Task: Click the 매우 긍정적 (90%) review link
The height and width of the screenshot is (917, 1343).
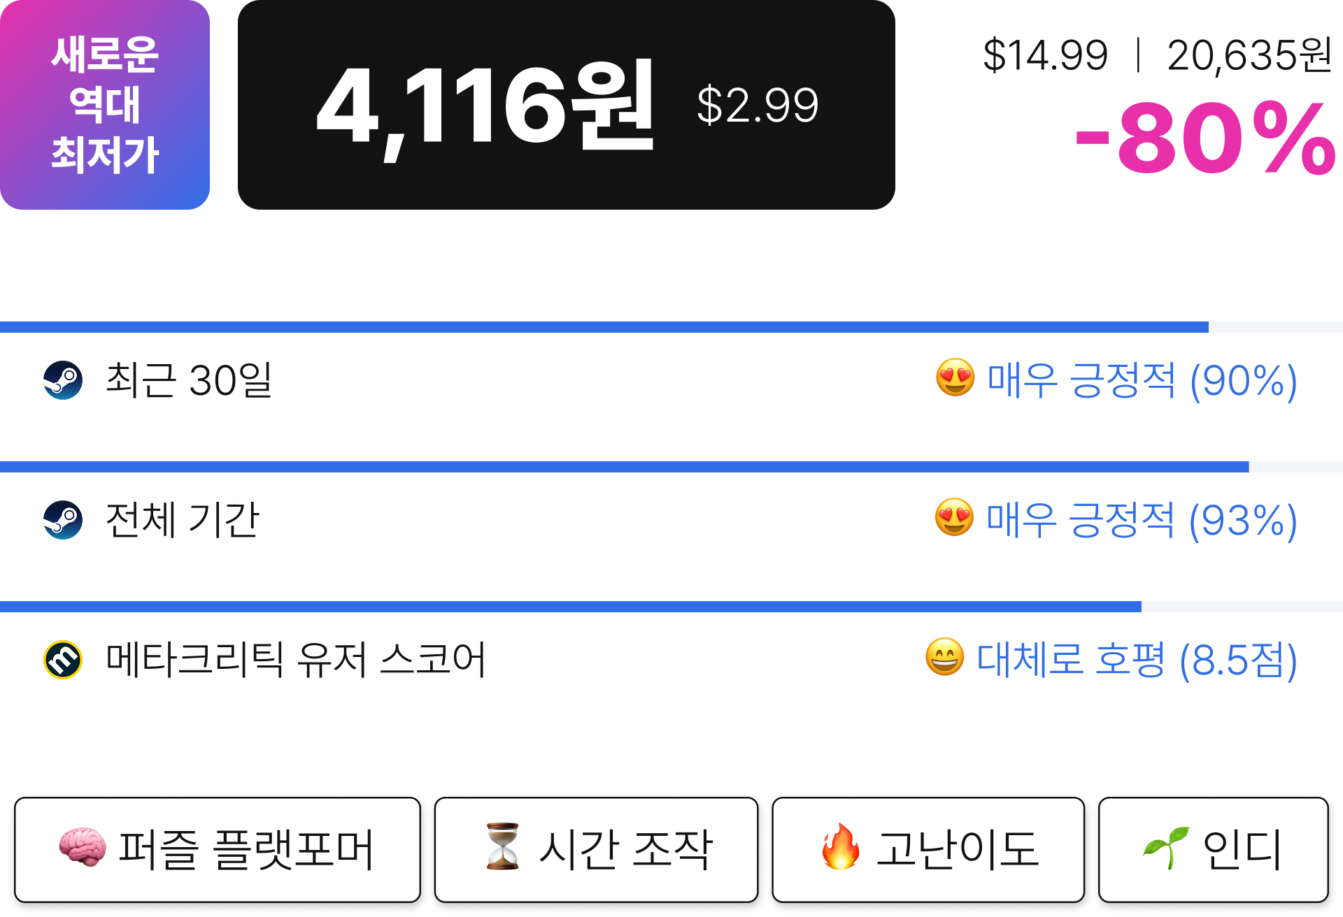Action: (x=1142, y=380)
